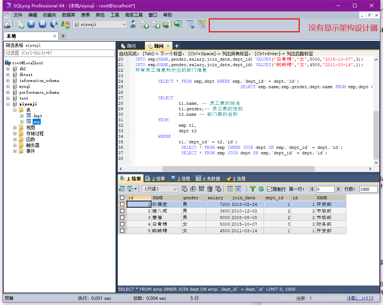Click the green refresh resultset icon
The width and height of the screenshot is (383, 305).
click(x=261, y=189)
